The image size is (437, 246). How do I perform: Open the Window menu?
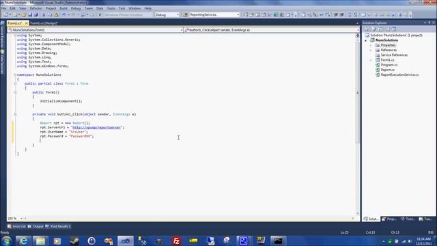135,8
